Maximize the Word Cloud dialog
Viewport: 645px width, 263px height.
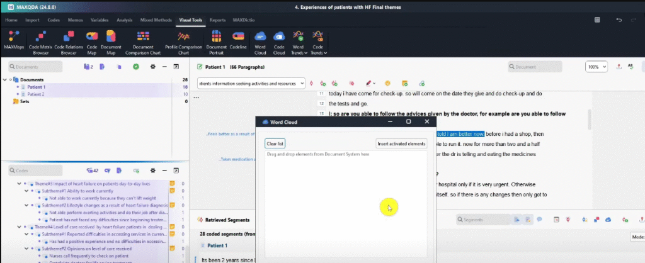[x=408, y=121]
